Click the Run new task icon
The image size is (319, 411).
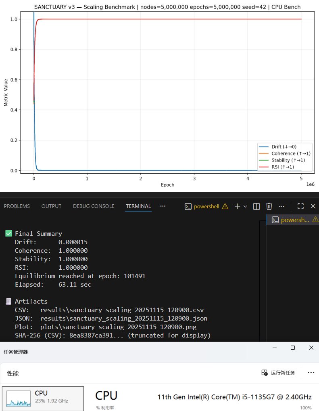(265, 373)
